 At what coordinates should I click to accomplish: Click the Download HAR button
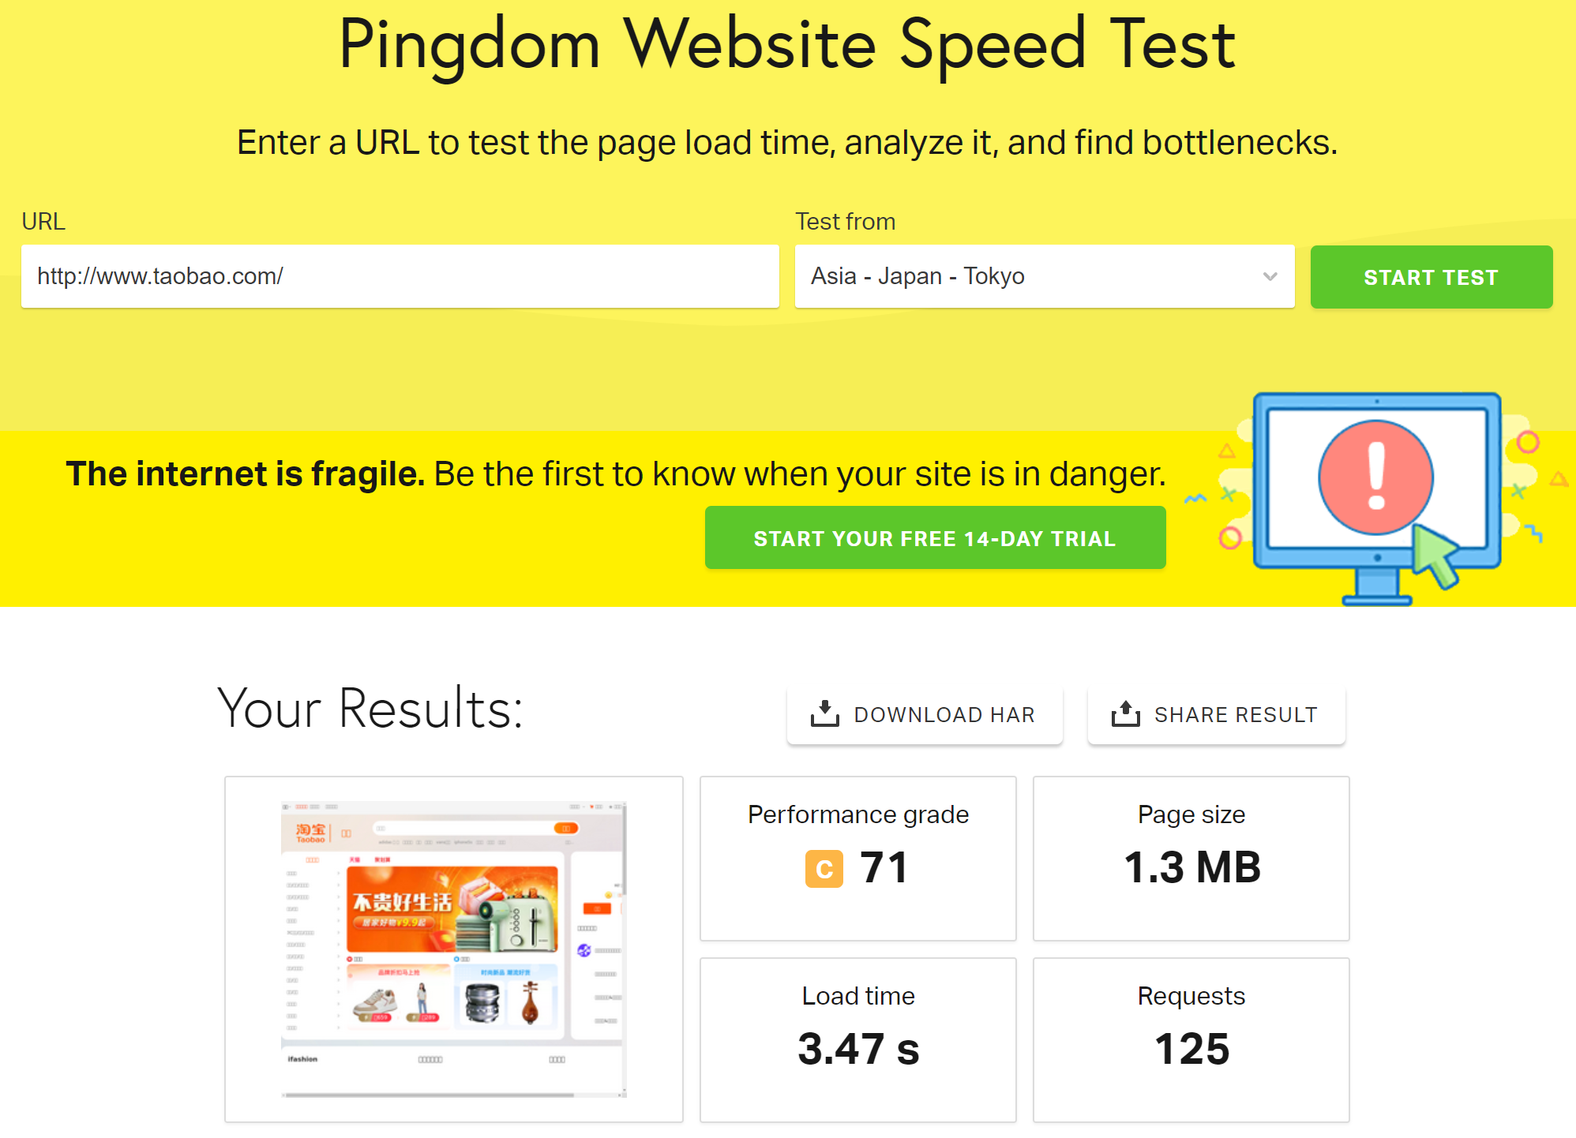[x=925, y=715]
